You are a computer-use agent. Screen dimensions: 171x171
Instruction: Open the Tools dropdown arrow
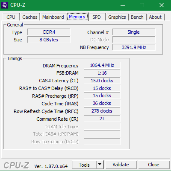(100, 165)
